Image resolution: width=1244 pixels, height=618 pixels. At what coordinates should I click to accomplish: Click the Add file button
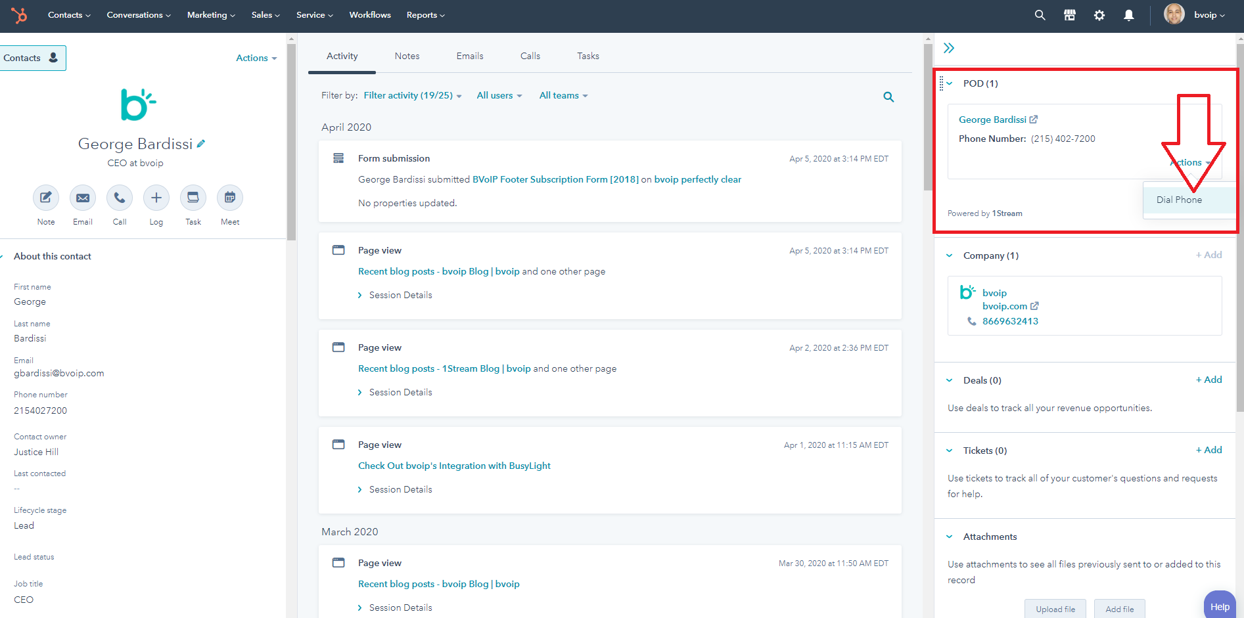tap(1120, 609)
